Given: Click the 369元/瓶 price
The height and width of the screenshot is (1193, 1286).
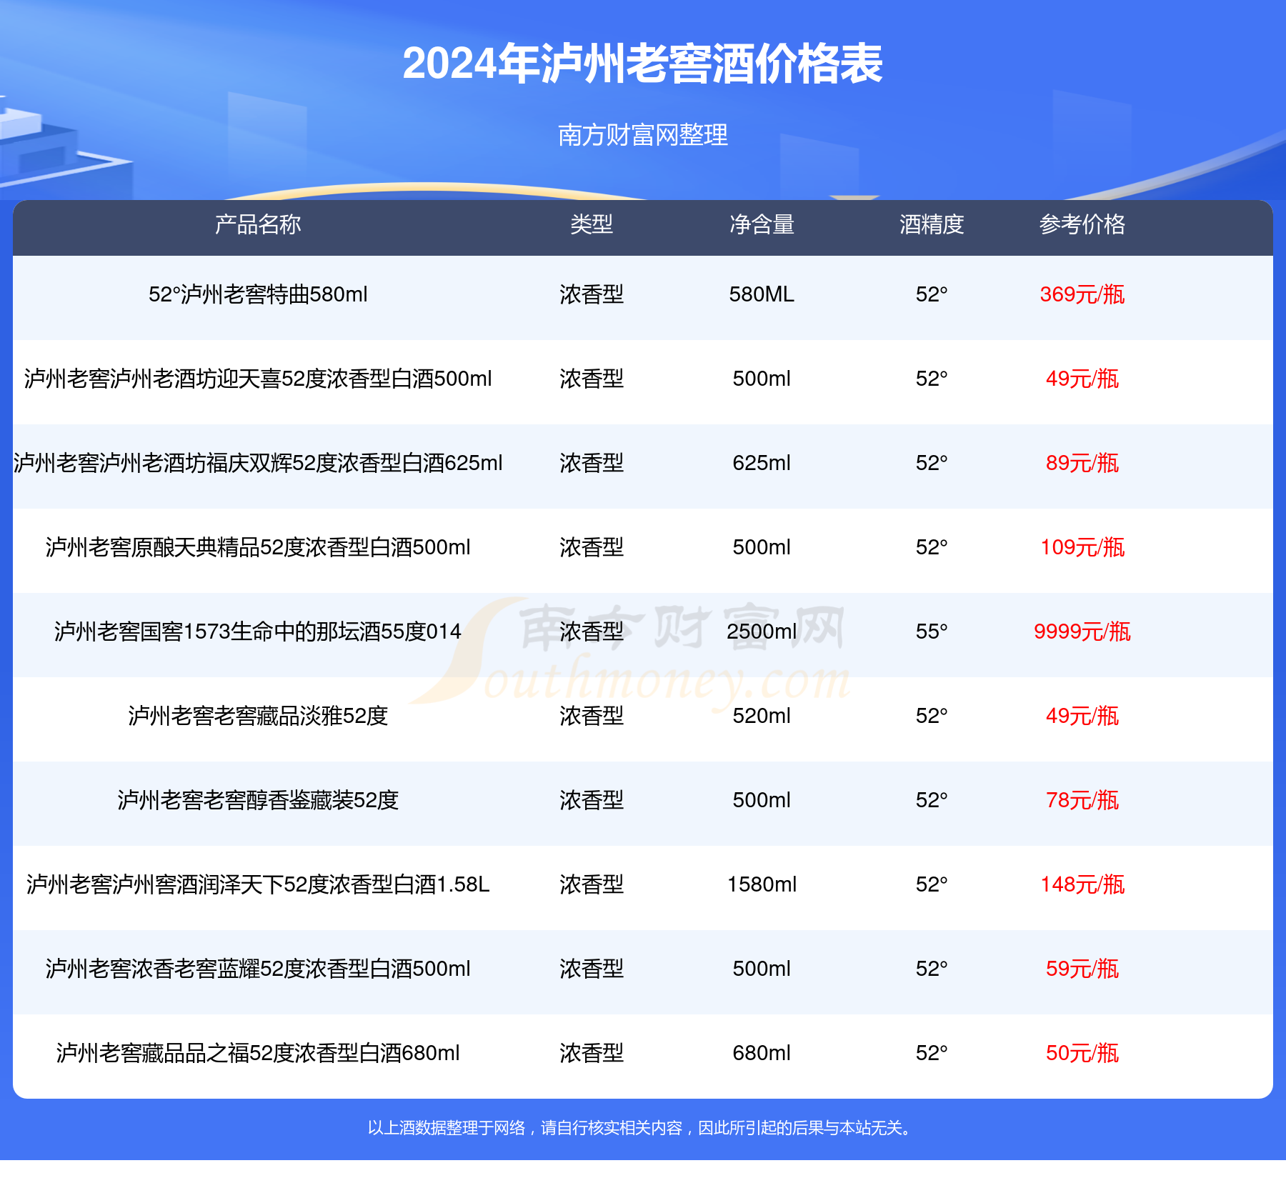Looking at the screenshot, I should tap(1082, 294).
